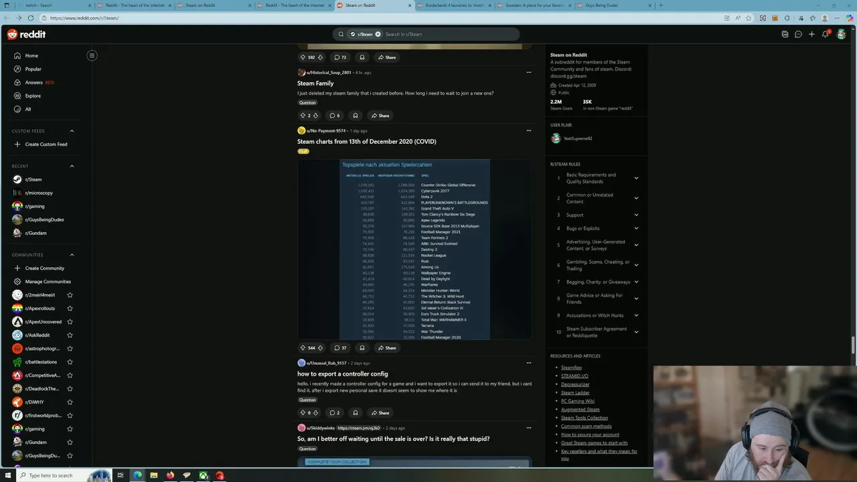Open Xbox app from the taskbar

point(203,475)
